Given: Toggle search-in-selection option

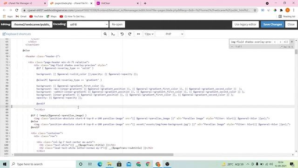Looking at the screenshot, I should pyautogui.click(x=292, y=47).
